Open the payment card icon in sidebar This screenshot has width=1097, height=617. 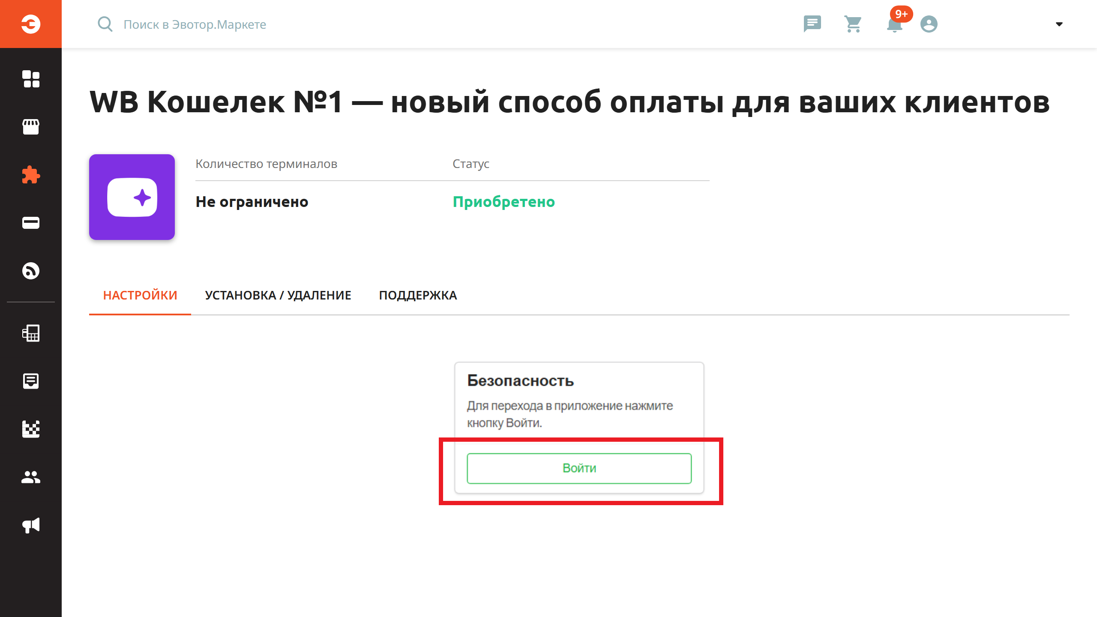tap(31, 223)
